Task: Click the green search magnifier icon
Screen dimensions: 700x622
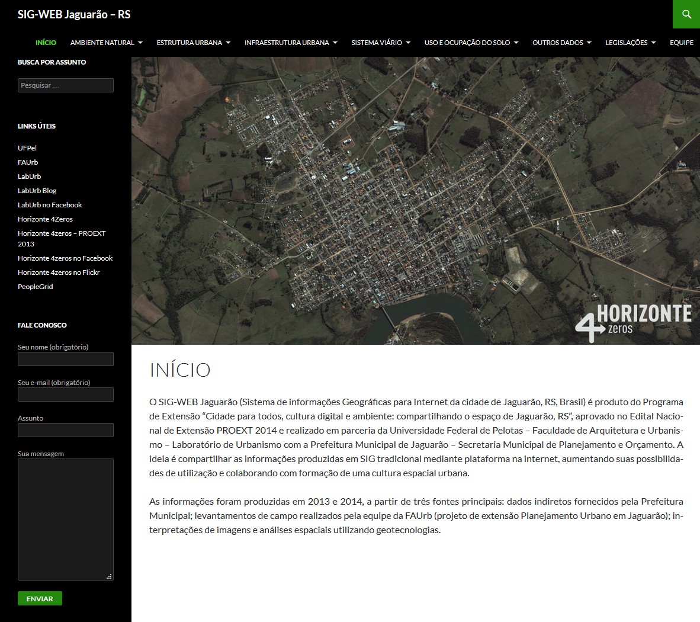Action: 686,14
